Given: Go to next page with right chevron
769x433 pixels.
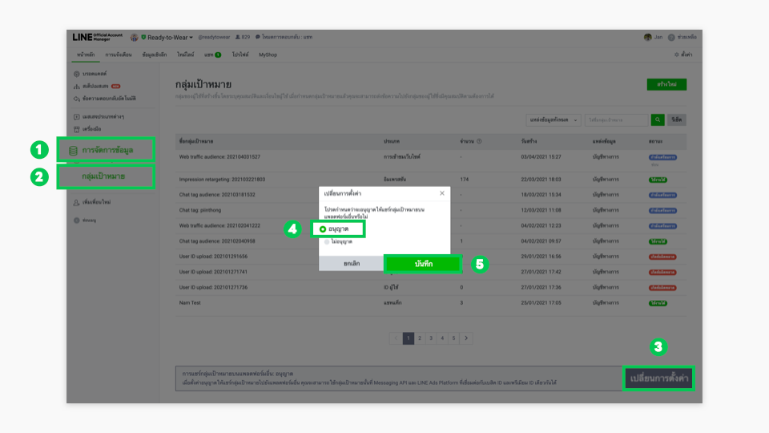Looking at the screenshot, I should pyautogui.click(x=466, y=338).
